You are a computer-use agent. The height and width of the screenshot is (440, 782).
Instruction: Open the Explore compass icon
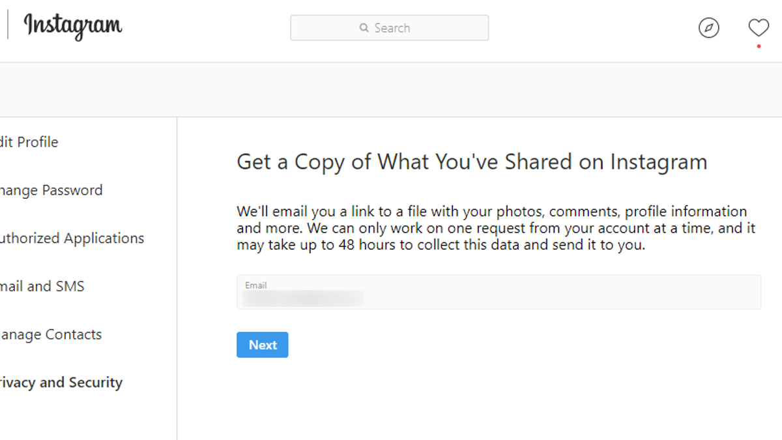coord(709,27)
